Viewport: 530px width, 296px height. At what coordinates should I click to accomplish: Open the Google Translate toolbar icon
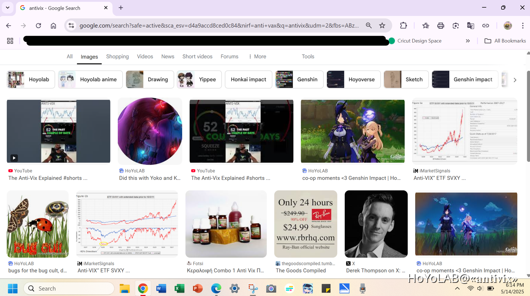(x=470, y=25)
